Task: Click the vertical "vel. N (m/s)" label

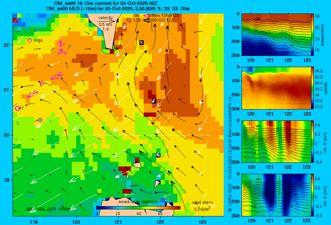Action: [325, 143]
